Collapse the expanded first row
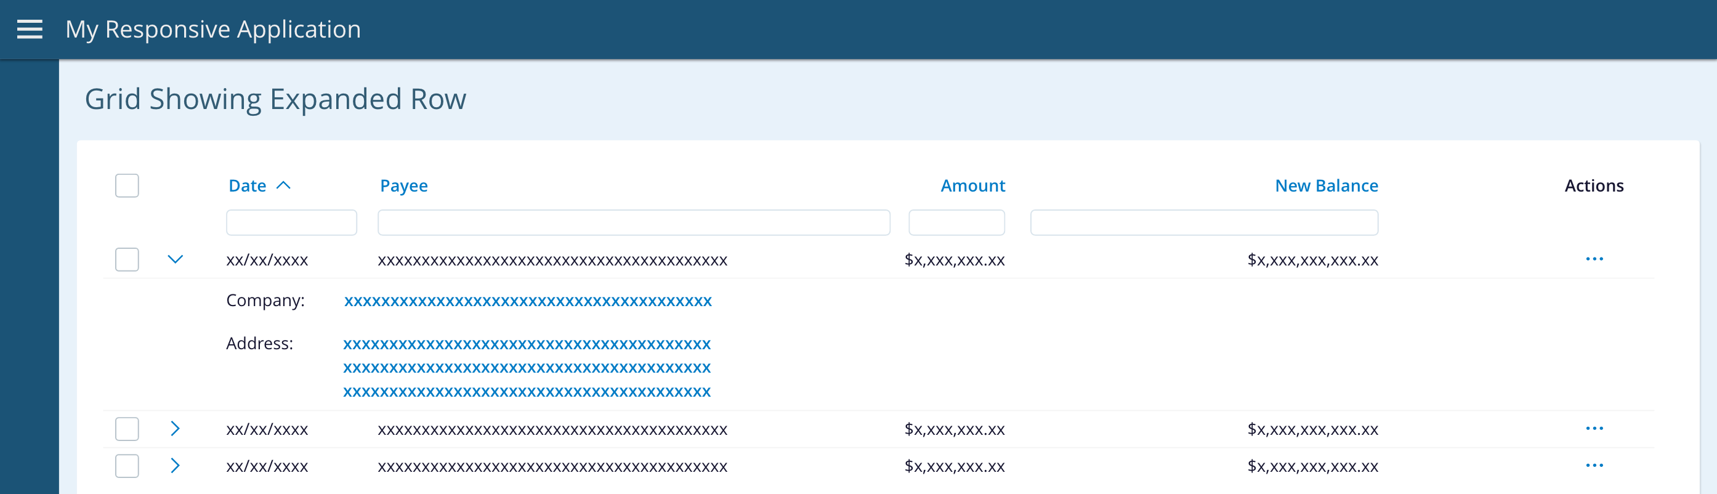1717x494 pixels. pos(175,259)
